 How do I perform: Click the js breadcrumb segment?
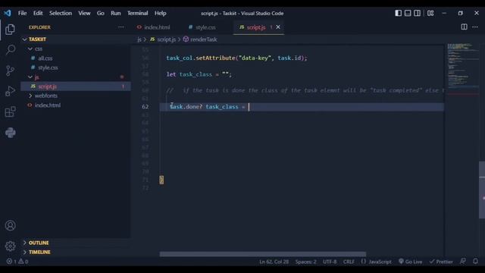pyautogui.click(x=139, y=39)
